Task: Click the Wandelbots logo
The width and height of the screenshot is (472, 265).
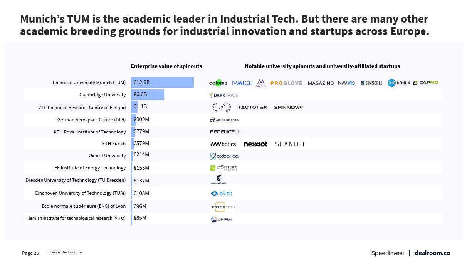Action: click(x=218, y=180)
